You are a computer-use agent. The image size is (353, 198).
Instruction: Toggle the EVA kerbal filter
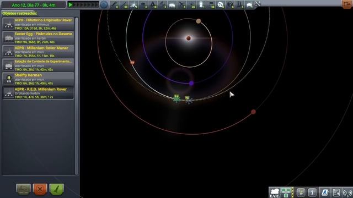201,4
